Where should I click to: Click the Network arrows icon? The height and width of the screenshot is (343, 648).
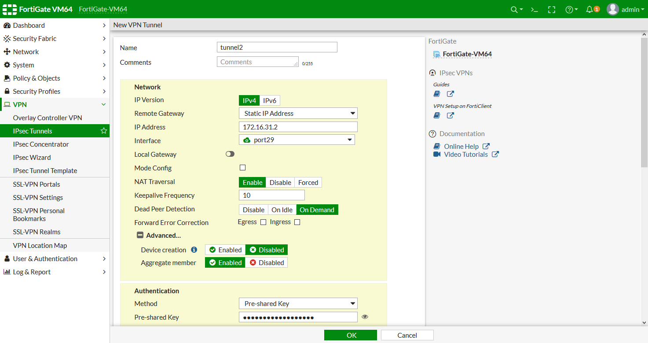(x=7, y=52)
